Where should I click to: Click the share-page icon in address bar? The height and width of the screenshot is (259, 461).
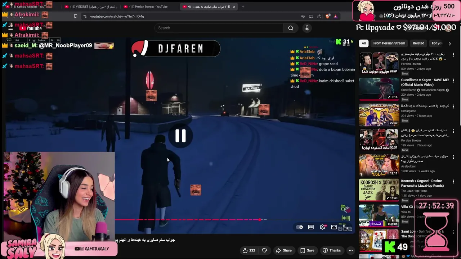(319, 16)
